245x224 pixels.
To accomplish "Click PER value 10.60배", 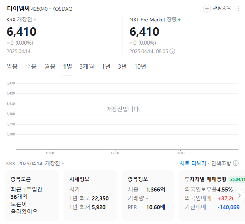I will click(x=156, y=207).
